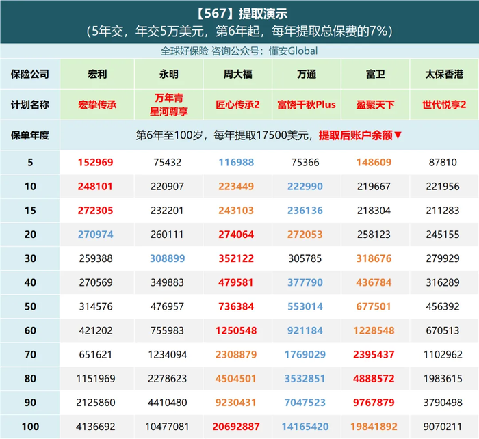Select the 计划名称 row header

30,105
